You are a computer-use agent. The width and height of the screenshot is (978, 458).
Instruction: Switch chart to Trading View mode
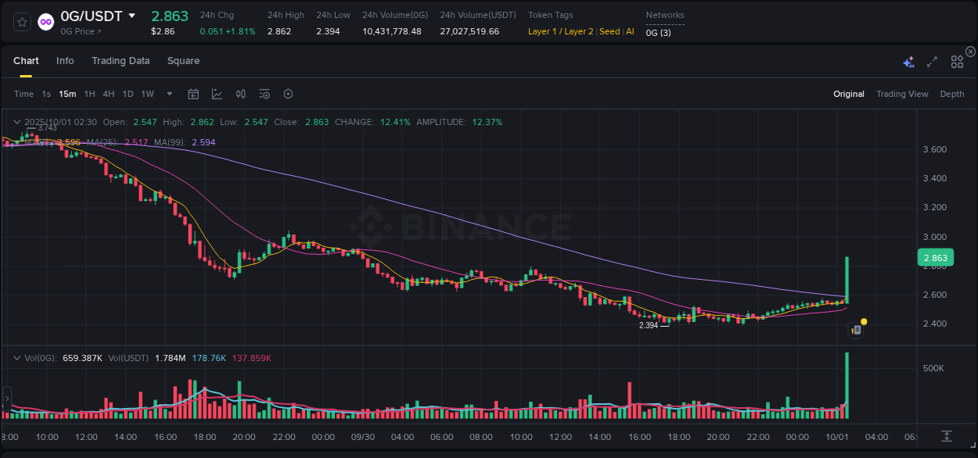click(902, 94)
